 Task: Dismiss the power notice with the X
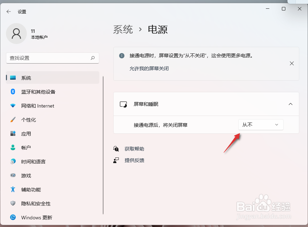(x=292, y=64)
